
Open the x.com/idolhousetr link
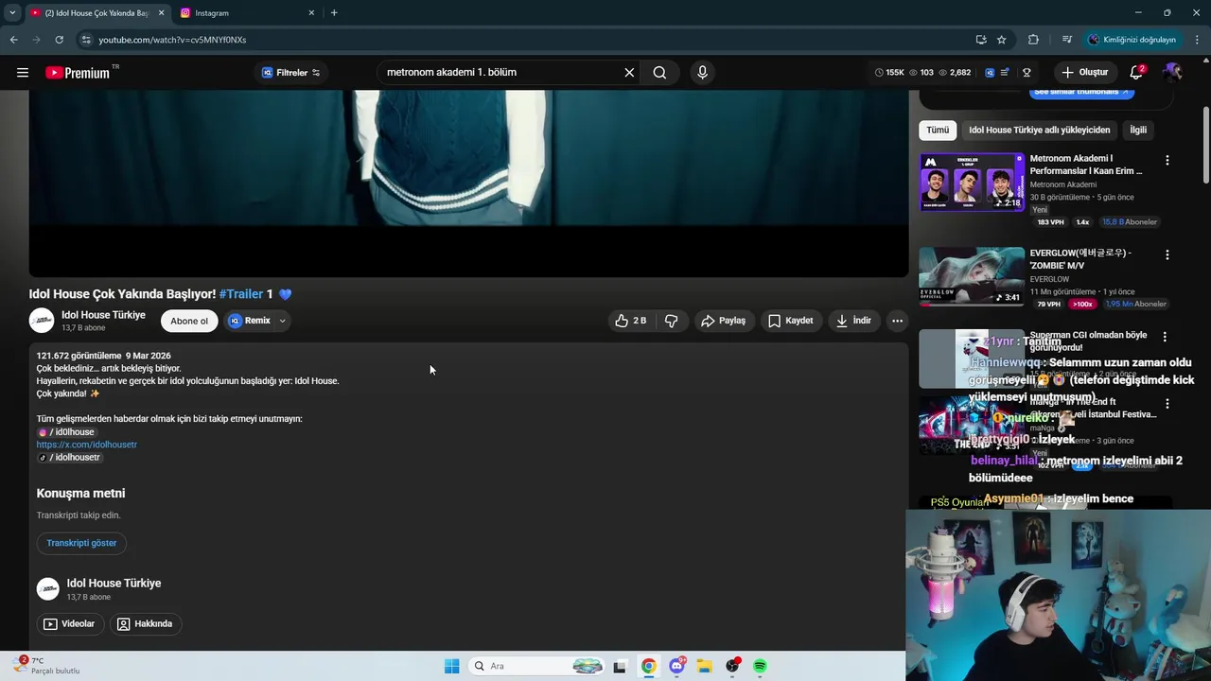pos(87,445)
